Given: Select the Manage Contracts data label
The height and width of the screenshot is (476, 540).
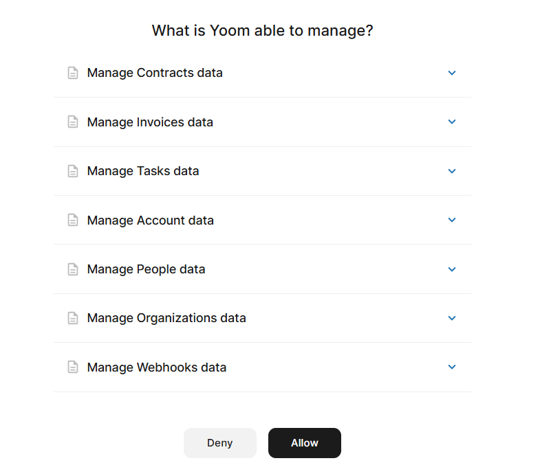Looking at the screenshot, I should click(155, 73).
